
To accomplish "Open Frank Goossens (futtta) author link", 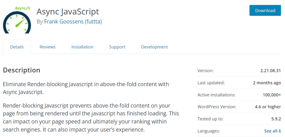I will coord(73,21).
